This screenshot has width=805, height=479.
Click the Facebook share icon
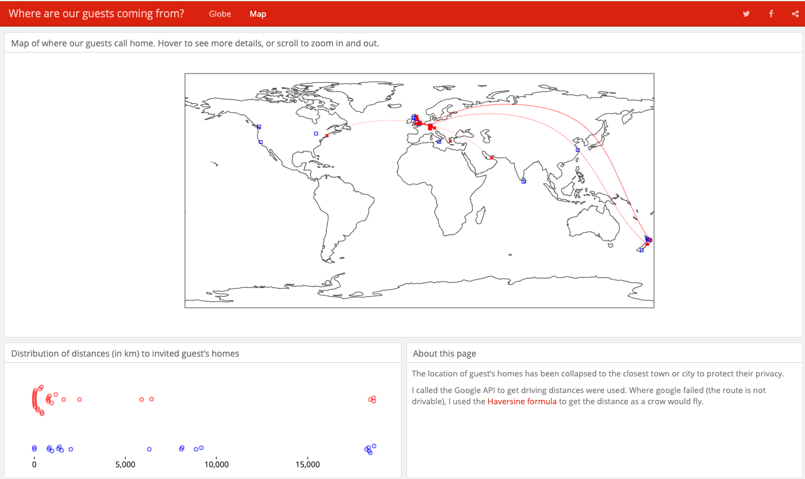click(771, 14)
